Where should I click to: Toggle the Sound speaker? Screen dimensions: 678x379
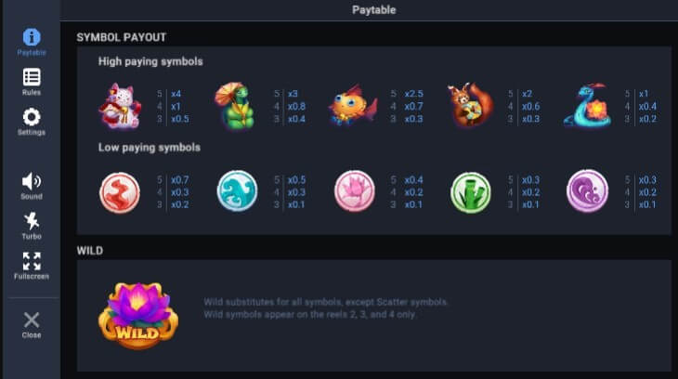pyautogui.click(x=31, y=185)
